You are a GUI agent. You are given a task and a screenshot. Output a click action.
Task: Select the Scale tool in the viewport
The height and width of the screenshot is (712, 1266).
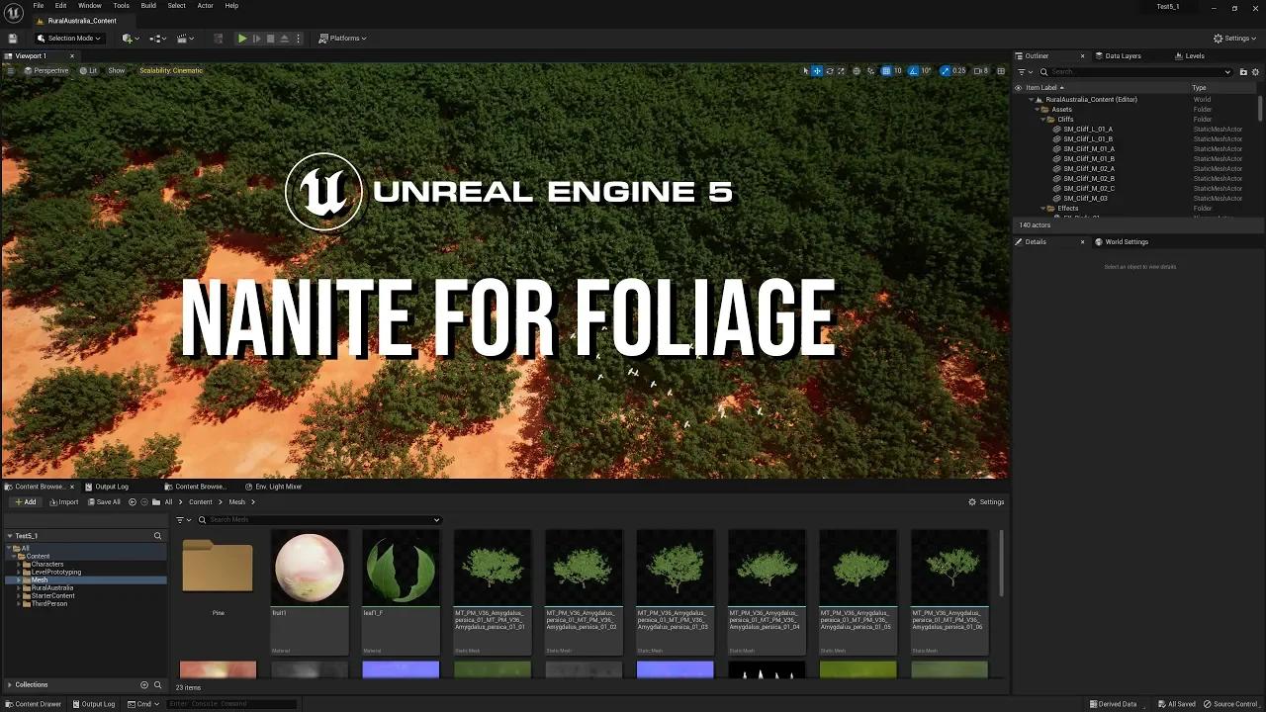[841, 70]
